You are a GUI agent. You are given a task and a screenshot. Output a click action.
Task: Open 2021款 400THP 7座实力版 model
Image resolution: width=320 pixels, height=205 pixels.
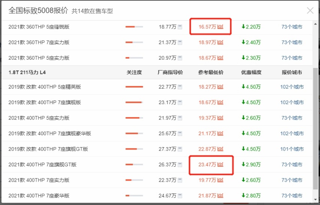coord(39,180)
